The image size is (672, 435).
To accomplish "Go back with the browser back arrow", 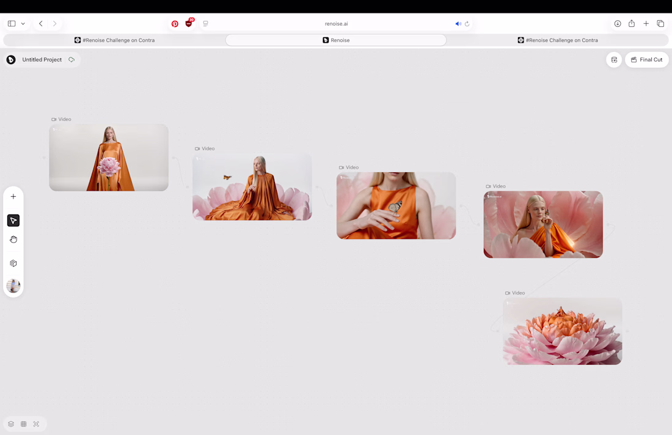I will (x=41, y=24).
